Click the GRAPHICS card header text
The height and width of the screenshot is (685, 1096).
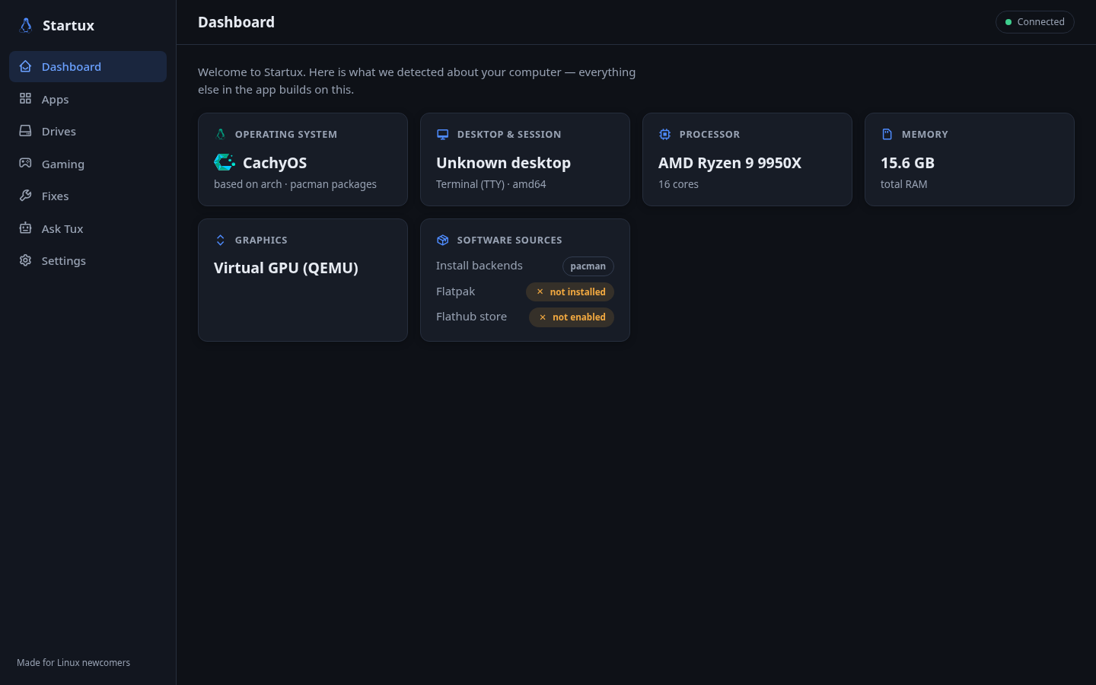coord(261,240)
